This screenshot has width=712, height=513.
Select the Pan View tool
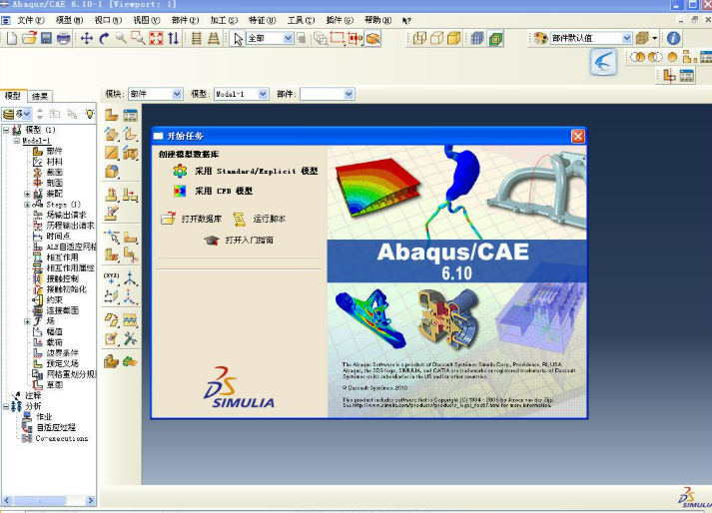click(86, 38)
